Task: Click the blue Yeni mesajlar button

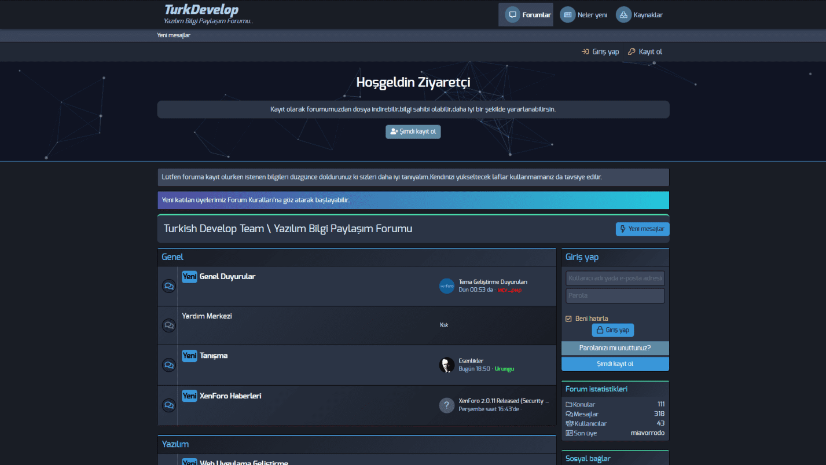Action: coord(642,229)
